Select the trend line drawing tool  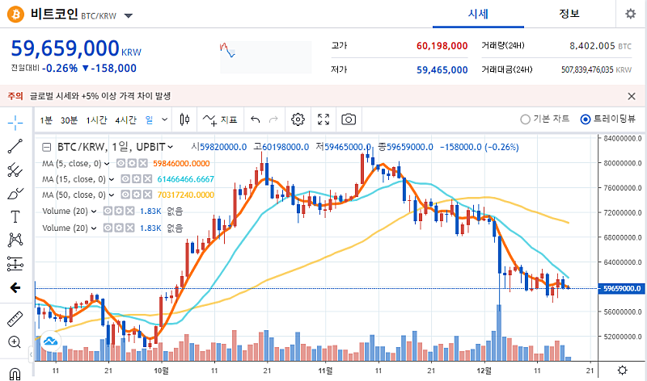tap(15, 146)
